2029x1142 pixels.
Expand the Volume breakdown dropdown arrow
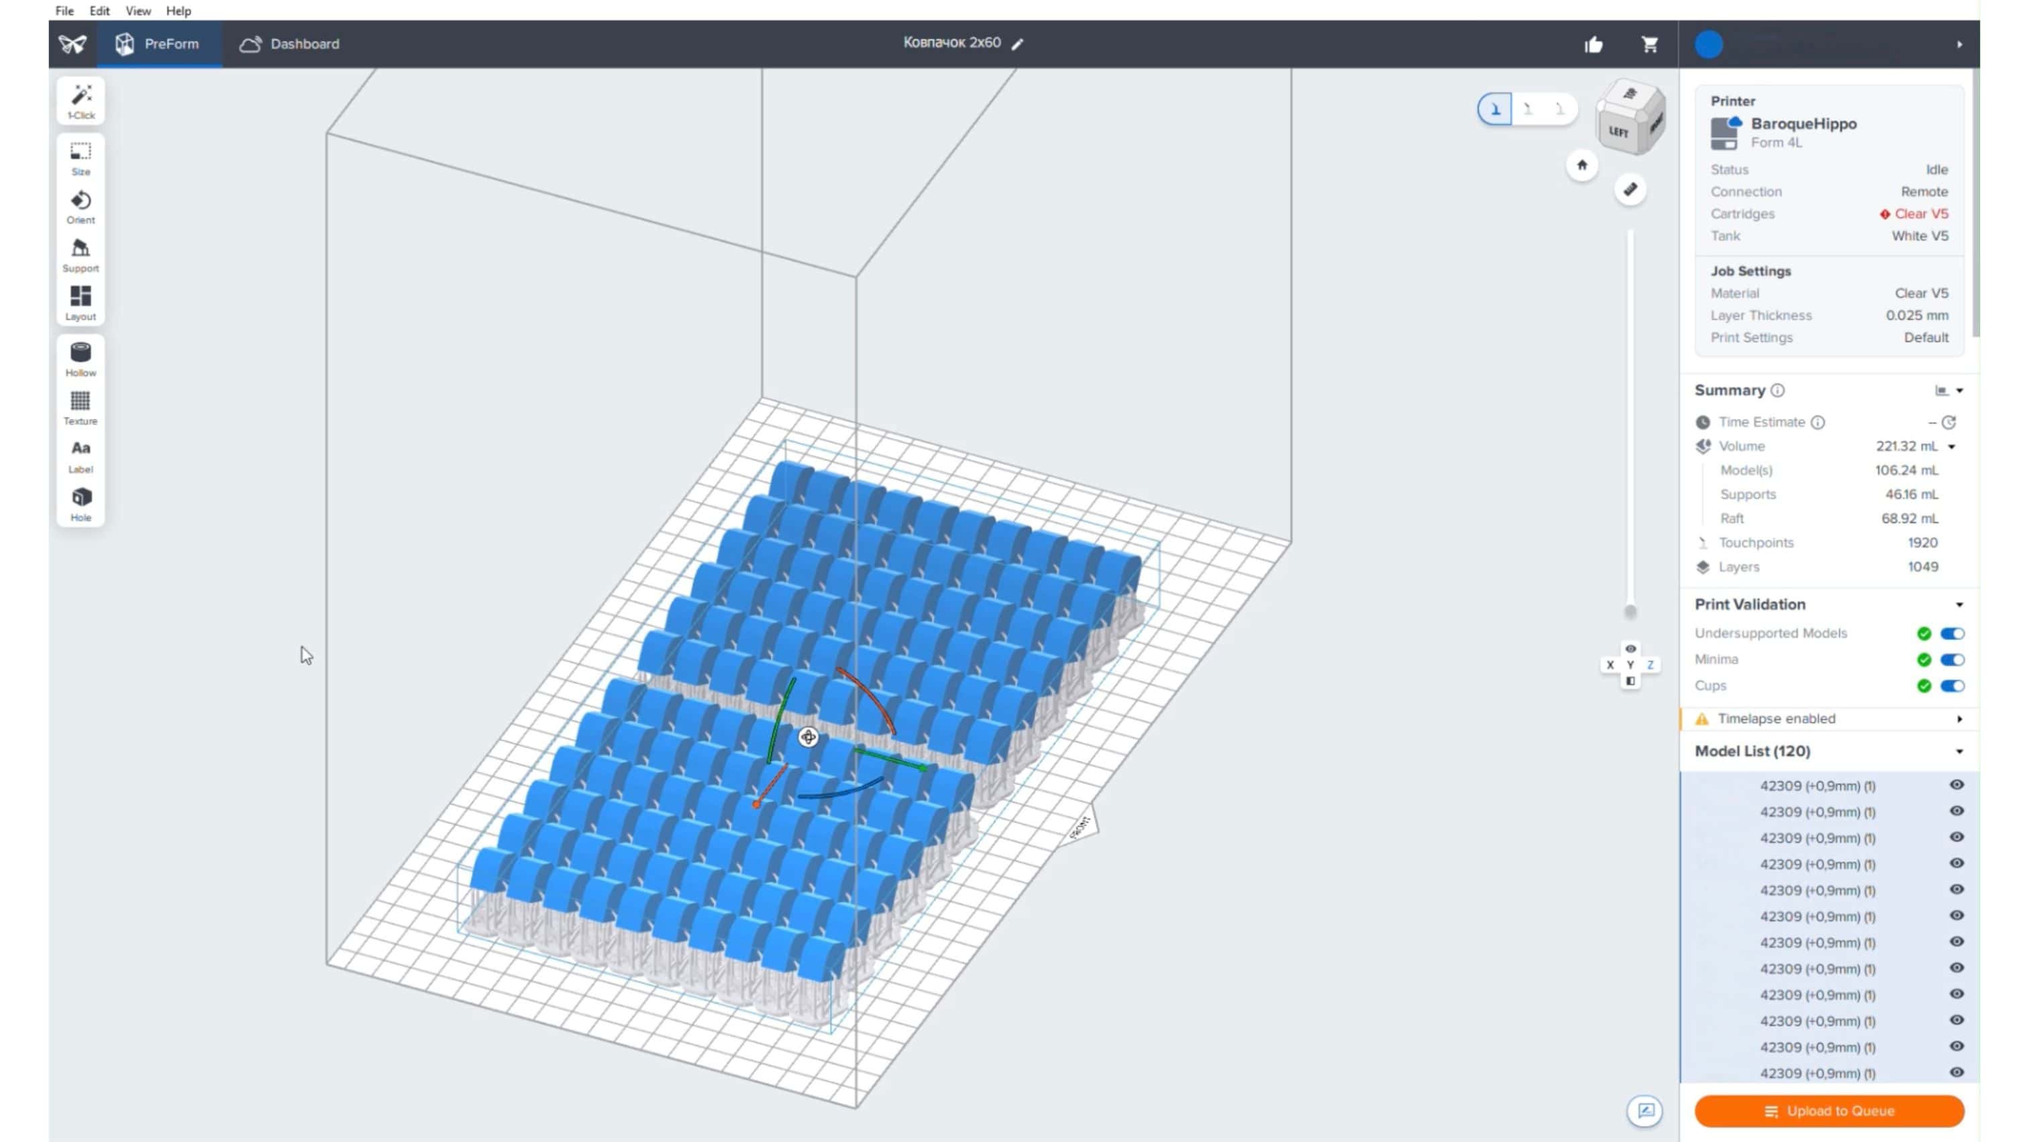[x=1953, y=447]
